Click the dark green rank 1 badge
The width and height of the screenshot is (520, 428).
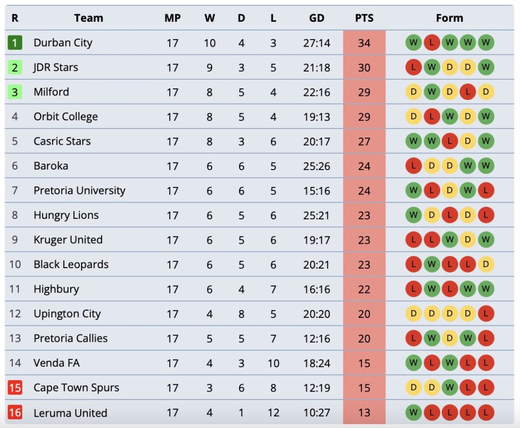15,43
